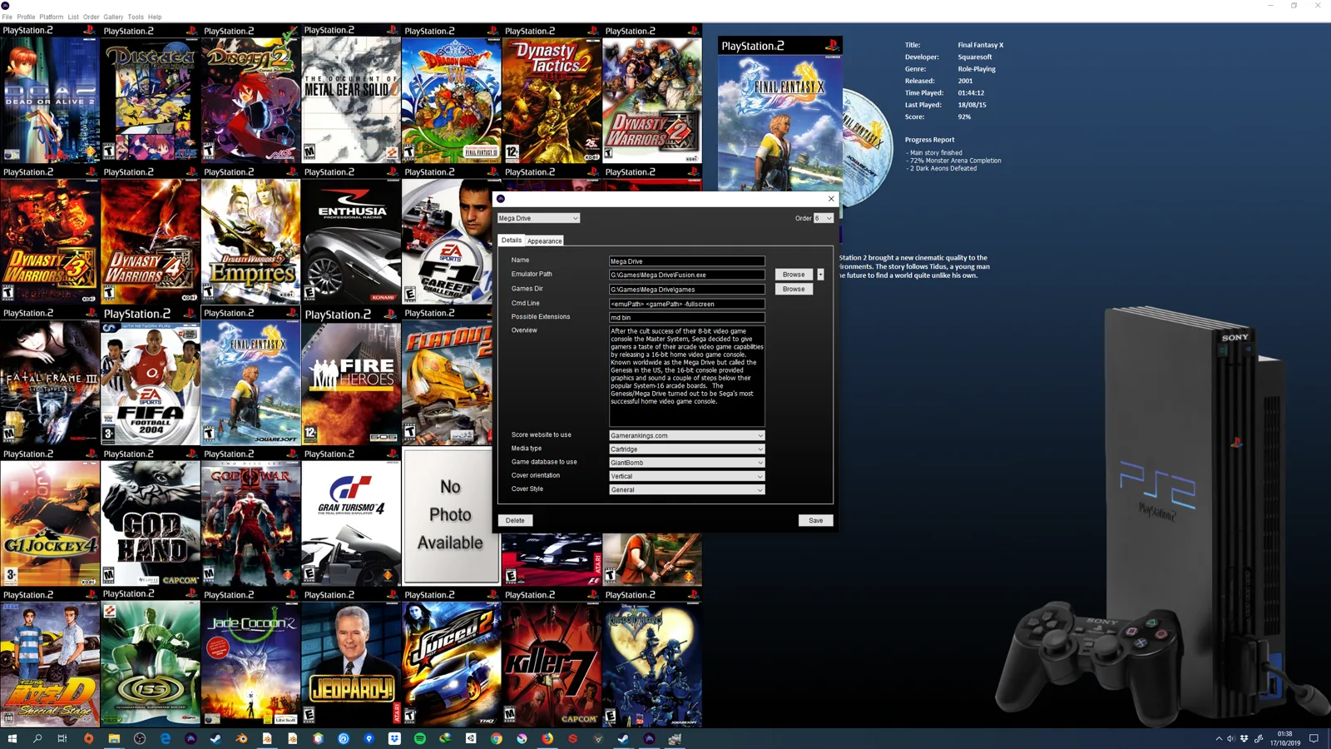Open Blender from the taskbar
The height and width of the screenshot is (749, 1331).
pos(241,738)
